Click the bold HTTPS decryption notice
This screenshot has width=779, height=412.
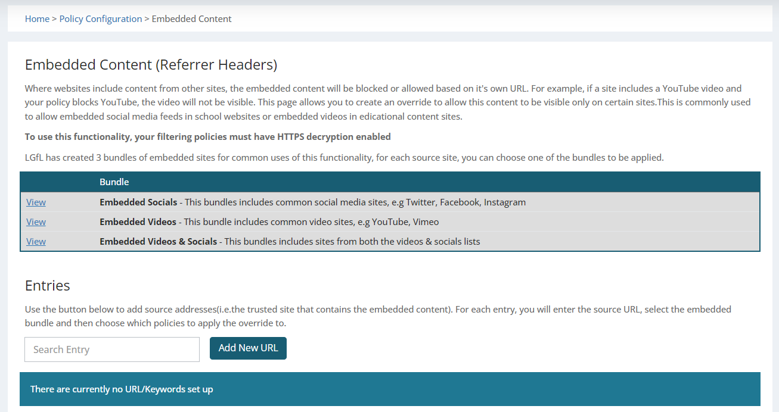point(207,137)
